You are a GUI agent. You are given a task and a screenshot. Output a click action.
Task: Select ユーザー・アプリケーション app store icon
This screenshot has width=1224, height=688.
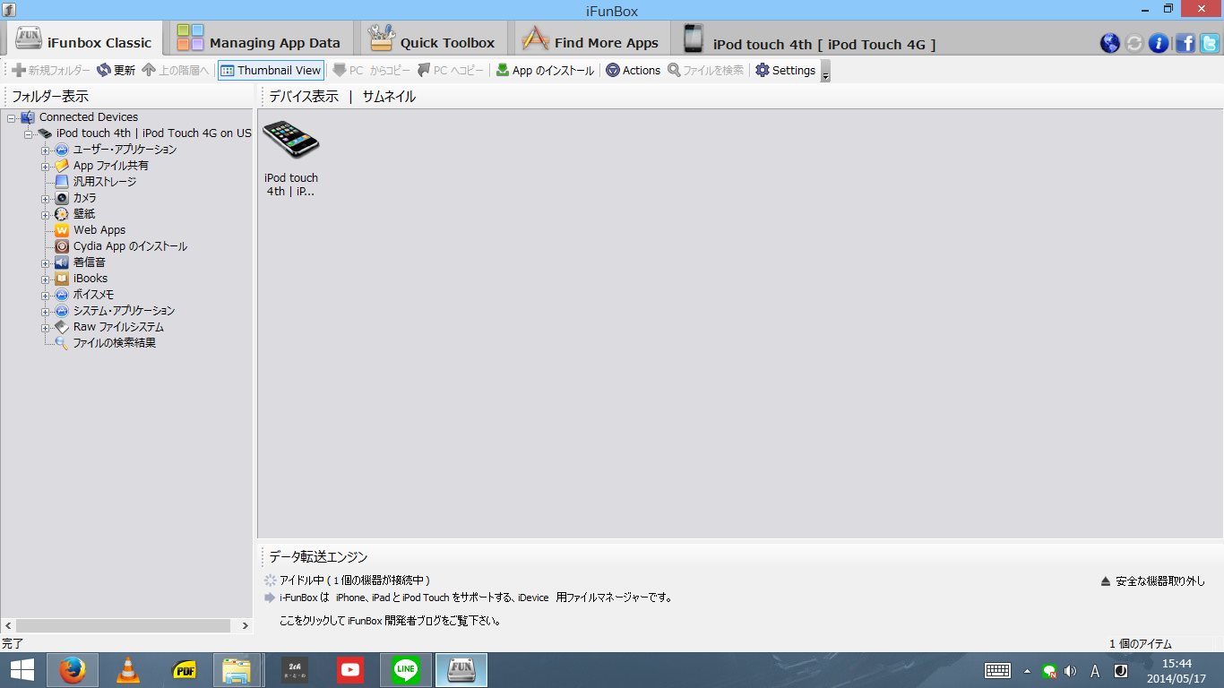[x=62, y=150]
